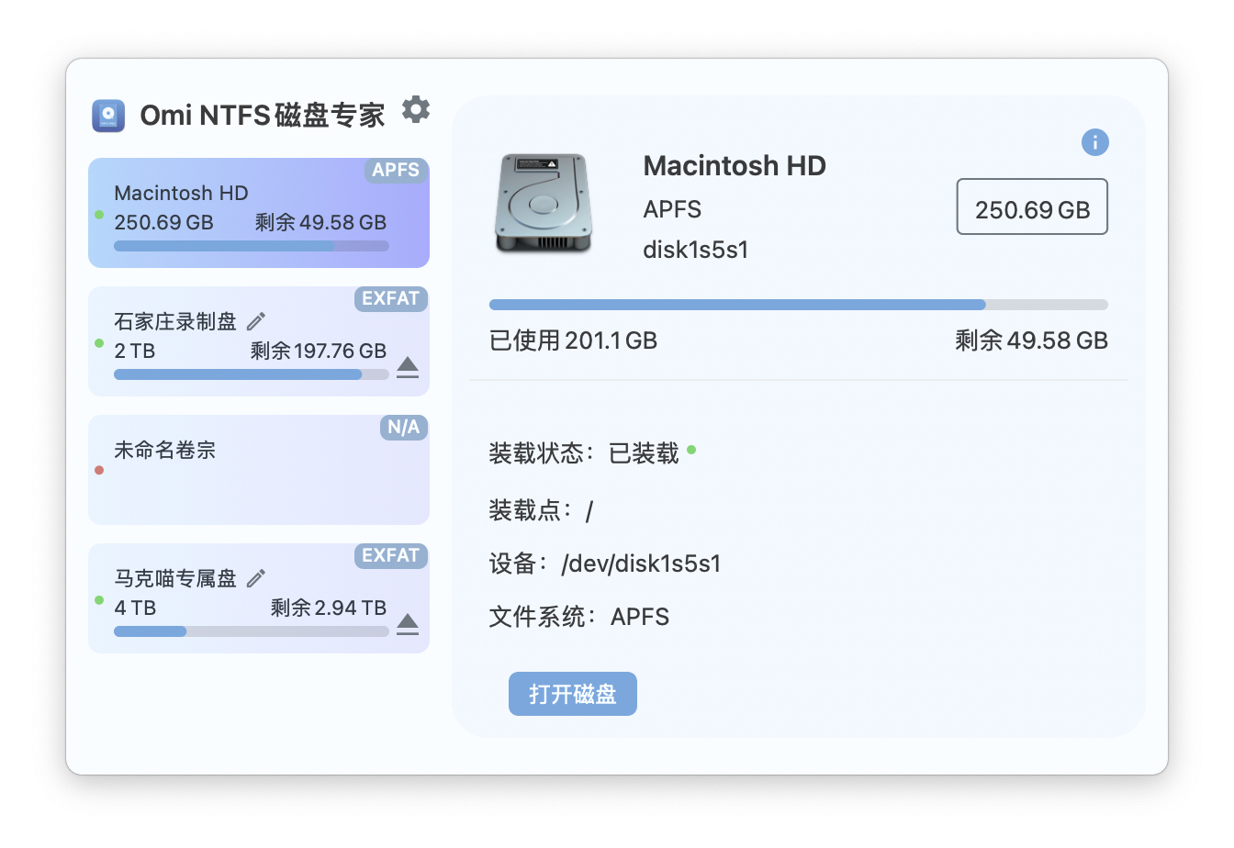This screenshot has height=848, width=1234.
Task: Click 剩余 2.94 TB on 马克喵专属盘 card
Action: pyautogui.click(x=329, y=608)
